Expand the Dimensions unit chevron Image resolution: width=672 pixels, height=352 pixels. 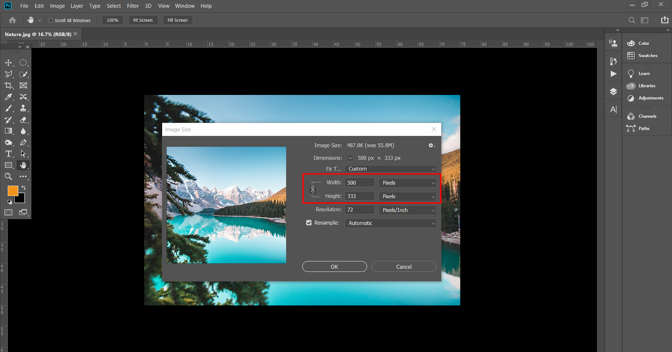tap(350, 158)
